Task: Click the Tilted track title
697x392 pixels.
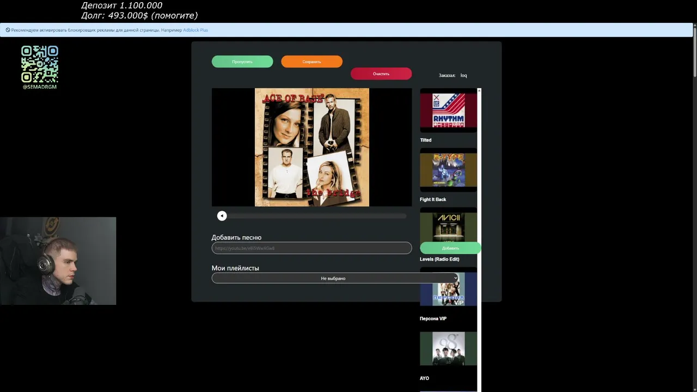Action: [x=426, y=140]
